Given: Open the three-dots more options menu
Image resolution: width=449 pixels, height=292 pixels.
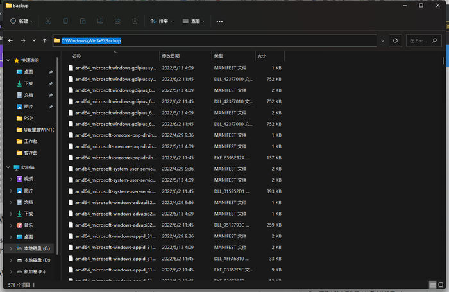Looking at the screenshot, I should tap(219, 21).
